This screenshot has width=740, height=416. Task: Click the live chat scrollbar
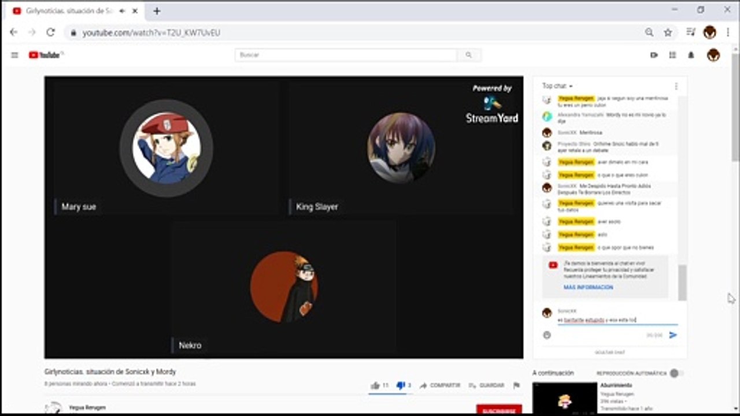683,283
